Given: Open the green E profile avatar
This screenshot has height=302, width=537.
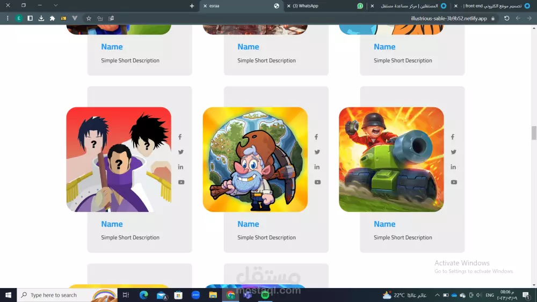Looking at the screenshot, I should pos(19,18).
